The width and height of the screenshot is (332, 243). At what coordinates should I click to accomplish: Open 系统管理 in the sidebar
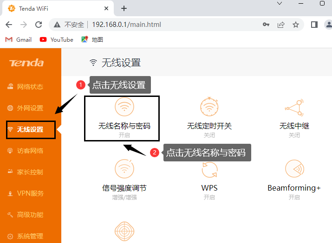26,236
